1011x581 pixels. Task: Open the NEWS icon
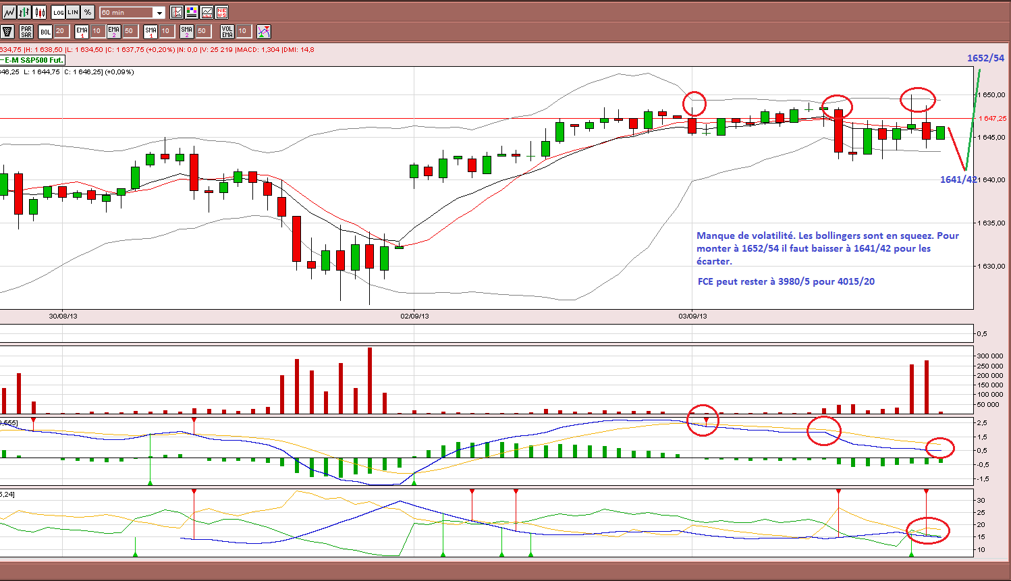click(221, 12)
